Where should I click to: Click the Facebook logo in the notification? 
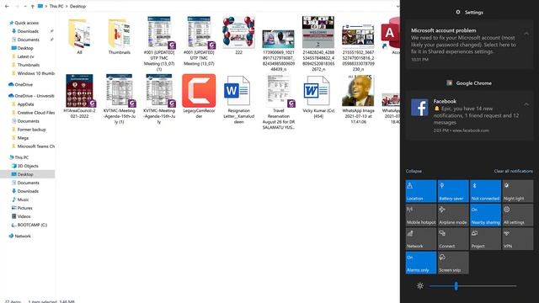tap(419, 108)
